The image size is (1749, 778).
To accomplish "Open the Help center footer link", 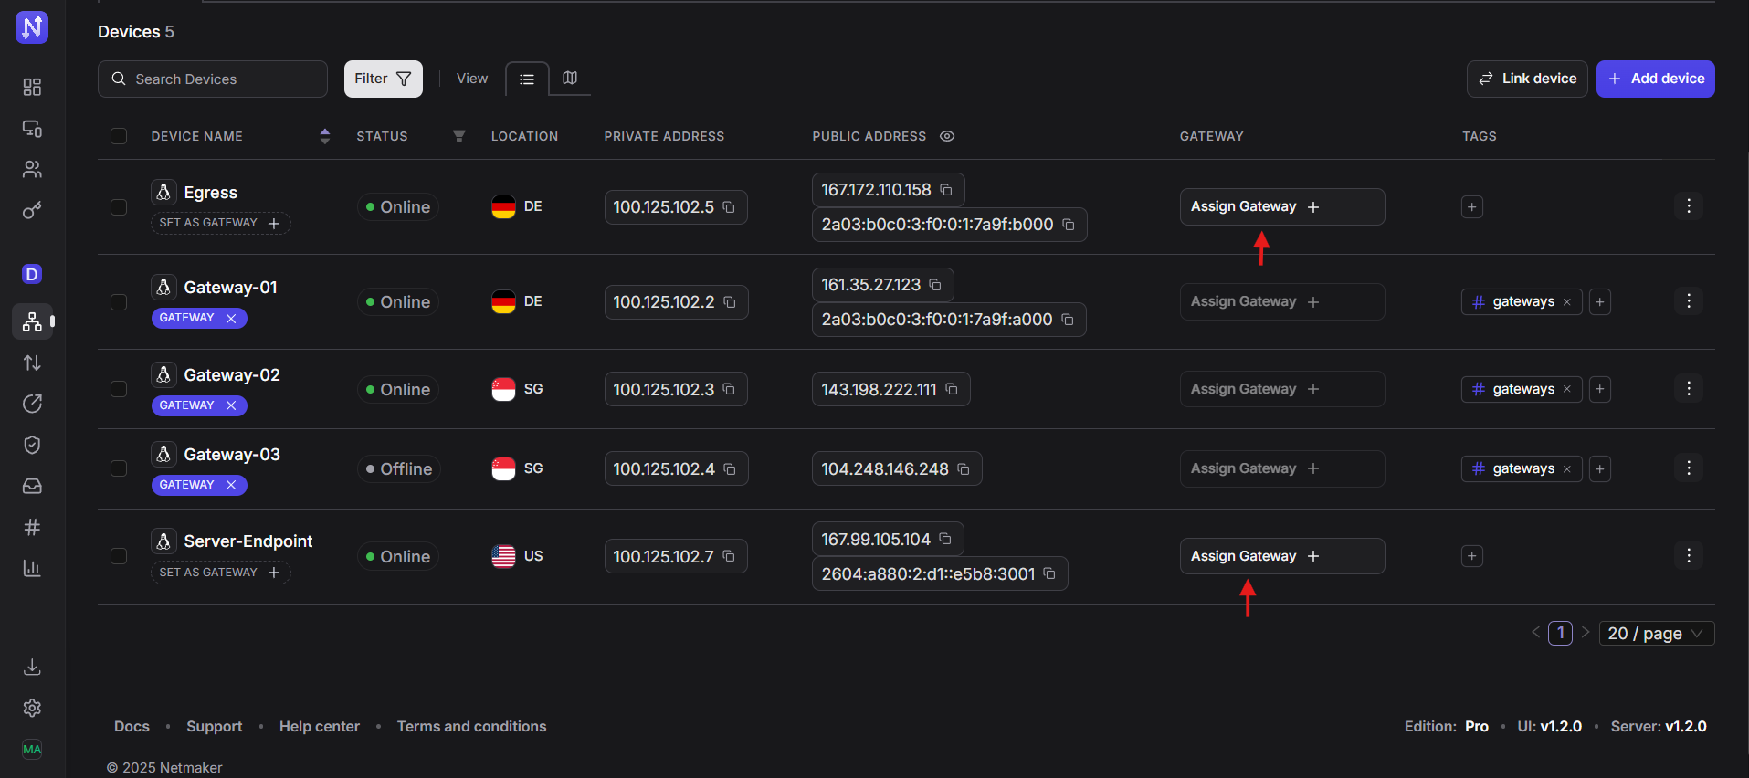I will [319, 726].
